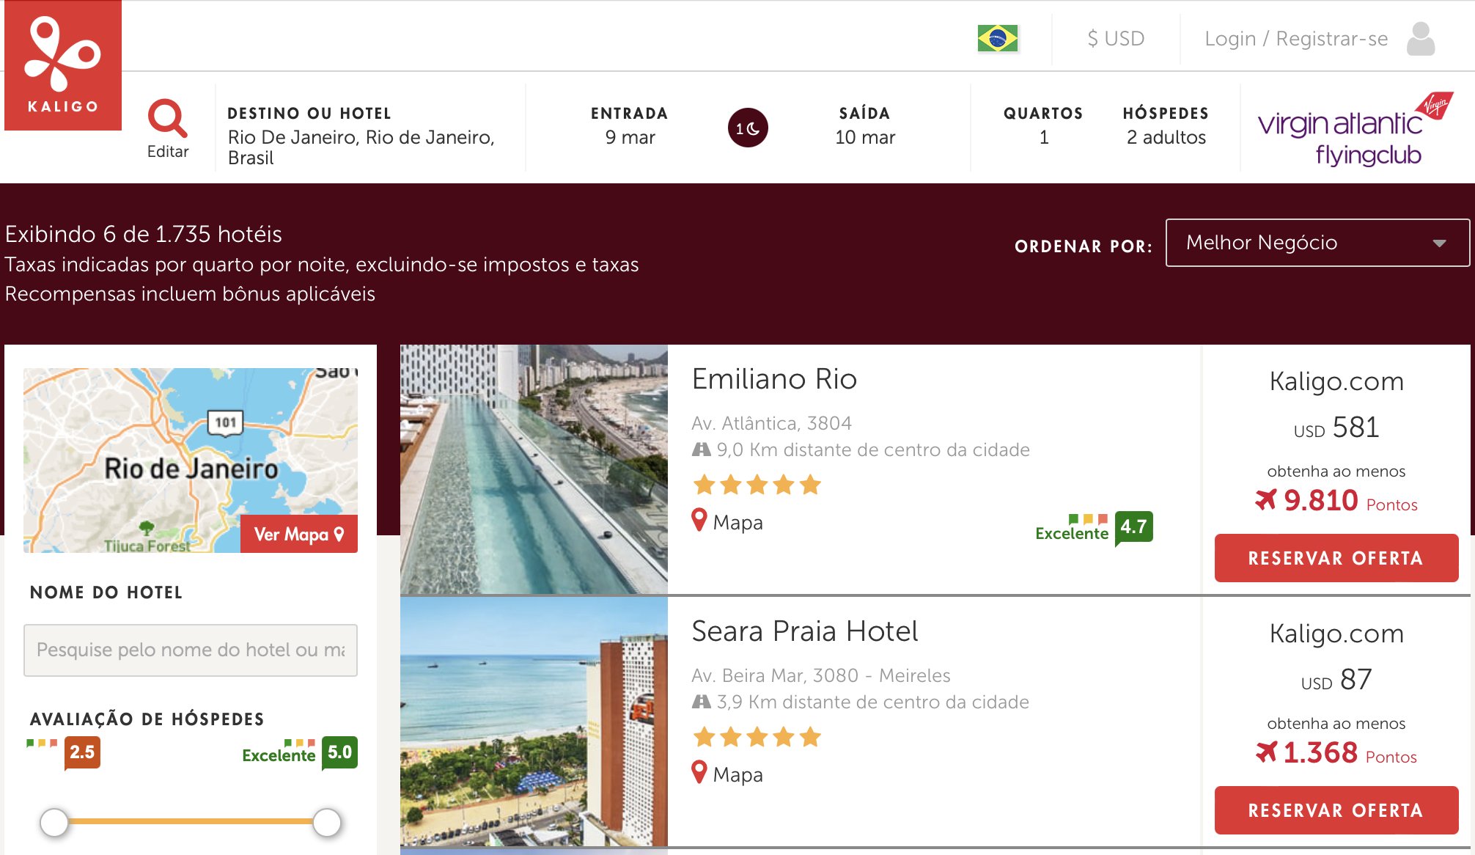This screenshot has height=855, width=1475.
Task: Click the Kaligo logo
Action: (x=63, y=65)
